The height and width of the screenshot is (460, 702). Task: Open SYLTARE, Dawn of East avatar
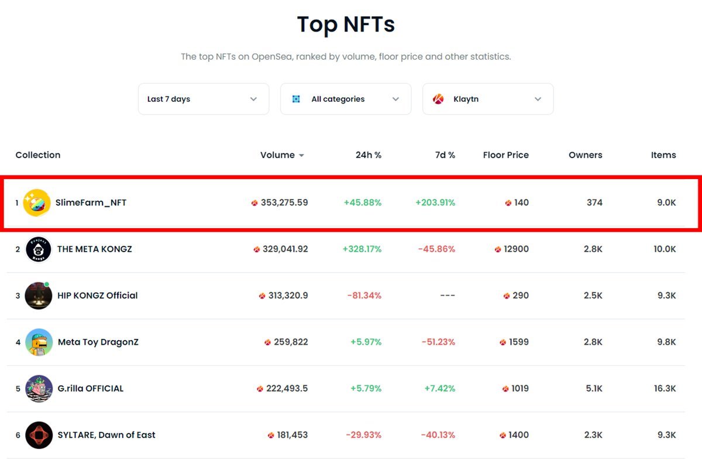[x=39, y=435]
